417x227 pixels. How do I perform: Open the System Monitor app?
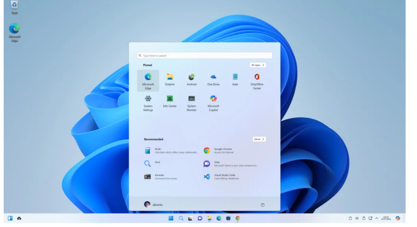(192, 103)
